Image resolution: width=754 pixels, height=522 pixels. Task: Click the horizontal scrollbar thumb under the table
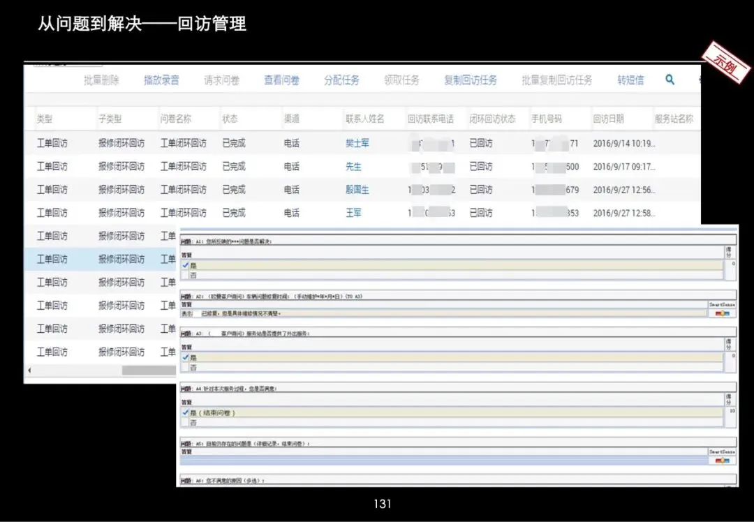[149, 370]
